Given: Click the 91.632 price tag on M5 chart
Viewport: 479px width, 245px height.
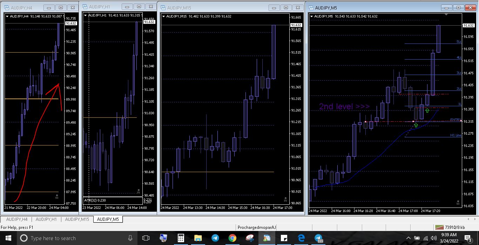Looking at the screenshot, I should [x=468, y=25].
